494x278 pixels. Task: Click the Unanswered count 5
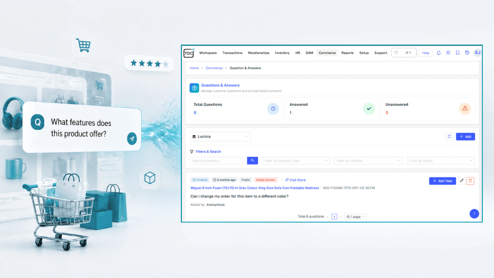387,113
